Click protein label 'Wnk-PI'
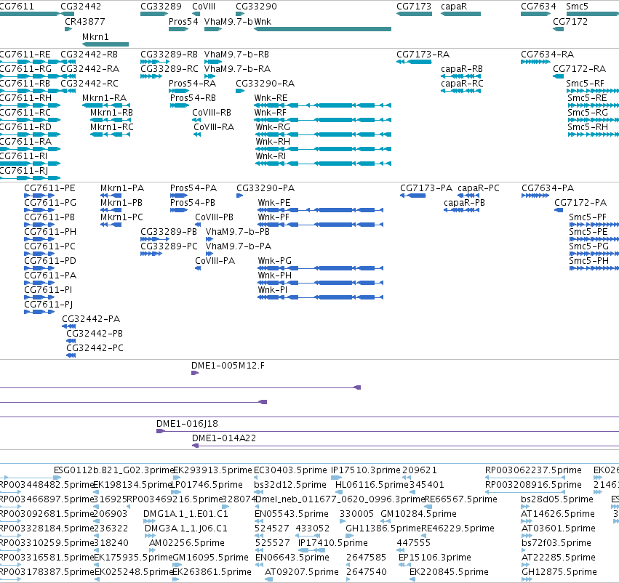The height and width of the screenshot is (583, 619). 272,290
